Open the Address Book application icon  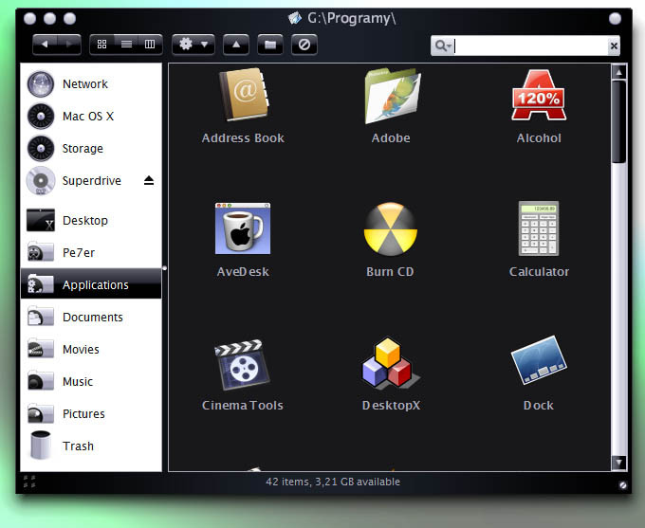coord(244,95)
